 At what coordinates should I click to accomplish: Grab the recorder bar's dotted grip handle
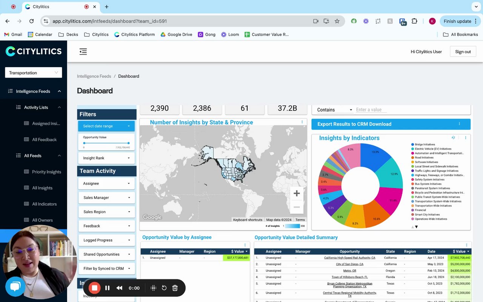(x=153, y=288)
